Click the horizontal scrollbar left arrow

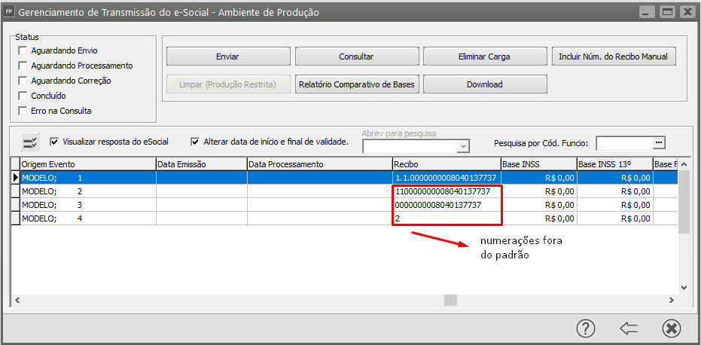tap(18, 301)
